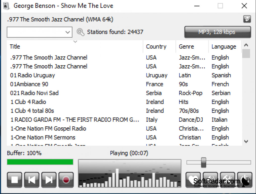Click the Italian language cell
The image size is (256, 194).
220,120
